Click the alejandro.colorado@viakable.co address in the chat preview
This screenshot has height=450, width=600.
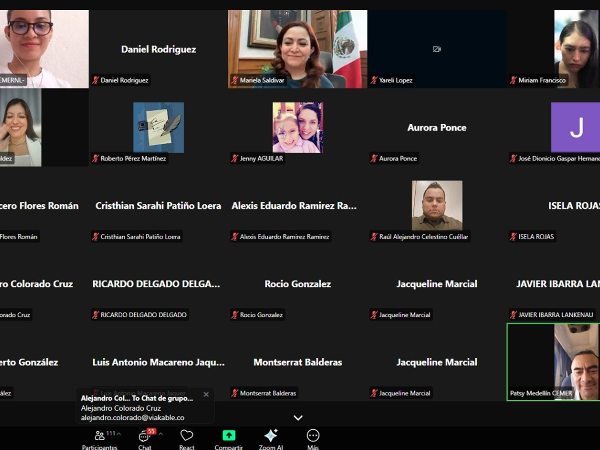(x=133, y=418)
